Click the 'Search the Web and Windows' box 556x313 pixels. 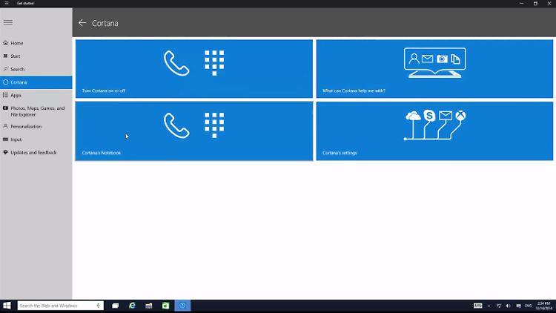click(x=56, y=306)
